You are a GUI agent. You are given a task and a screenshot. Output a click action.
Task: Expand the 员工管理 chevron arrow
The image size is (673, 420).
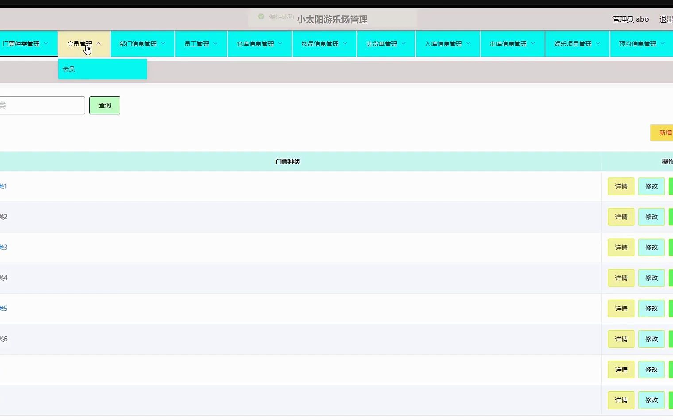point(215,43)
